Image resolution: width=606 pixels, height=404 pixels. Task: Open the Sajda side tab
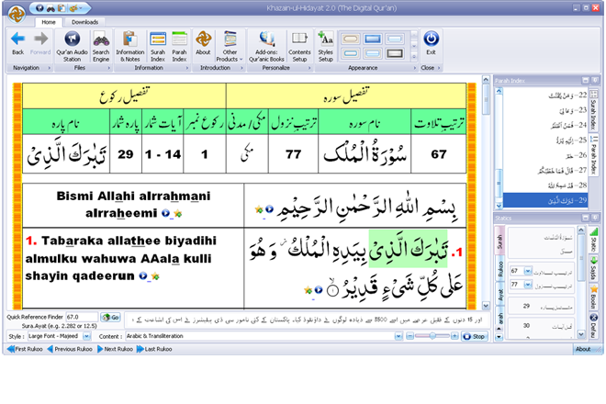[594, 267]
